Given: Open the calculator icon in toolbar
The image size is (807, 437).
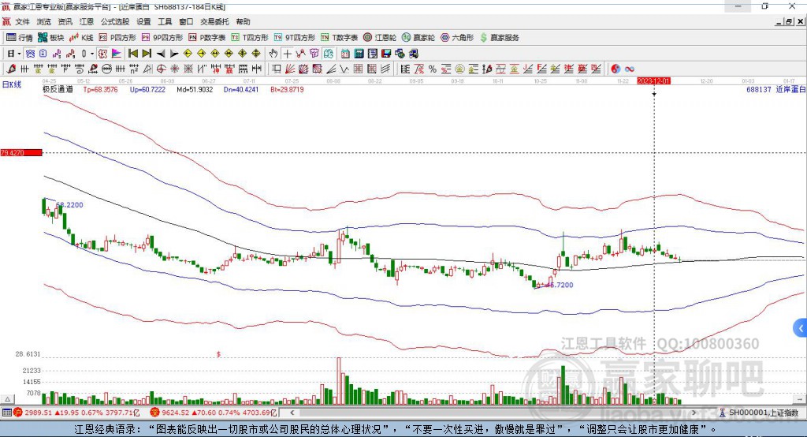Looking at the screenshot, I should pos(359,54).
